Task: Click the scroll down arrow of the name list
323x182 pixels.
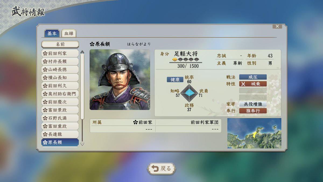Action: 82,144
